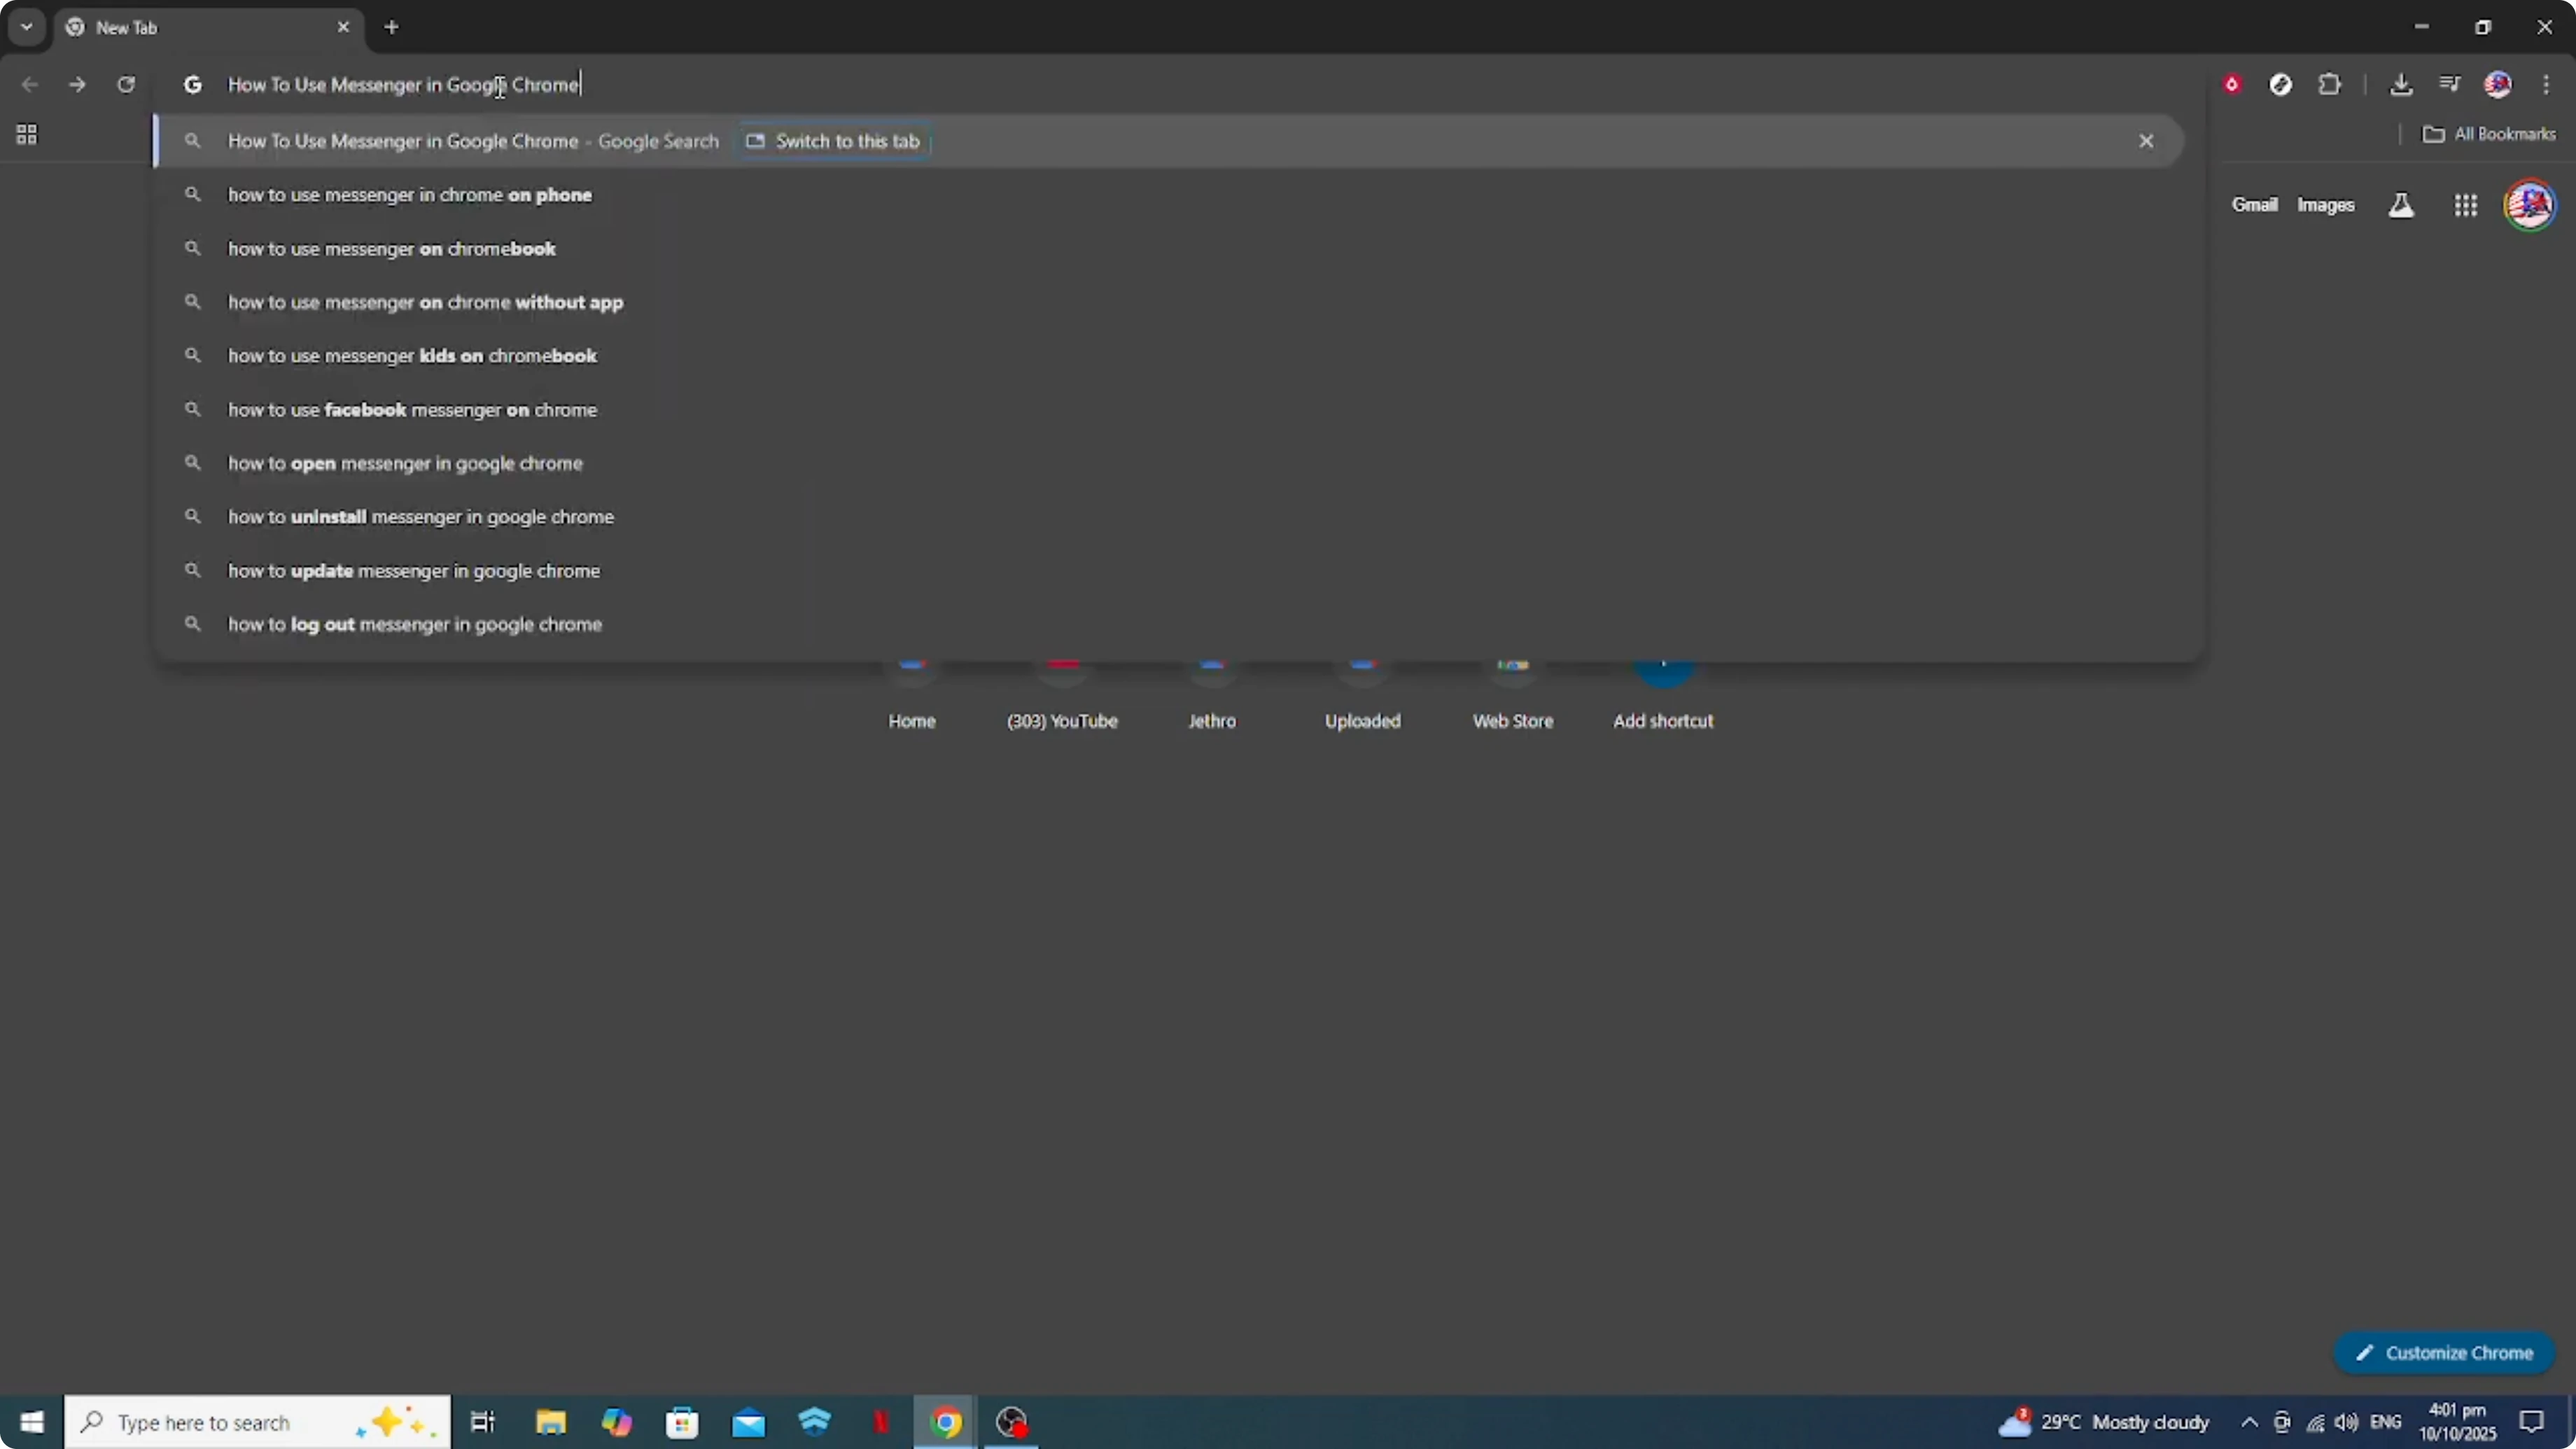This screenshot has width=2576, height=1449.
Task: Launch Copilot from the taskbar
Action: click(617, 1422)
